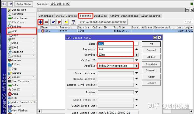The width and height of the screenshot is (194, 114).
Task: Open CAPsMAN menu item
Action: coord(17,14)
